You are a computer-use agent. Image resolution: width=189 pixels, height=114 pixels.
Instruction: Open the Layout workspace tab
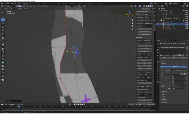point(25,4)
